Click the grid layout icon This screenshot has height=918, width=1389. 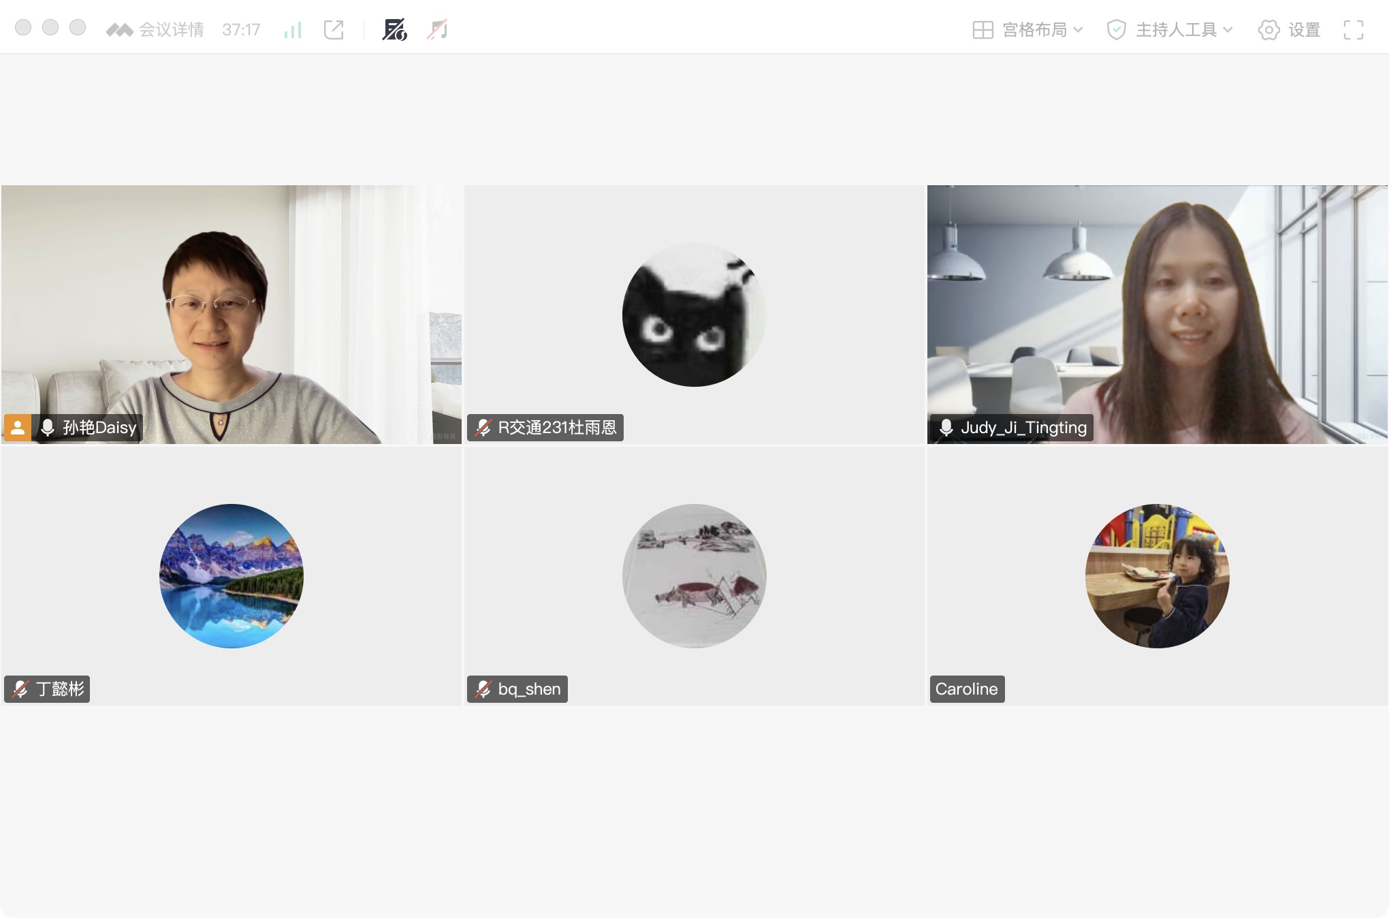(983, 29)
